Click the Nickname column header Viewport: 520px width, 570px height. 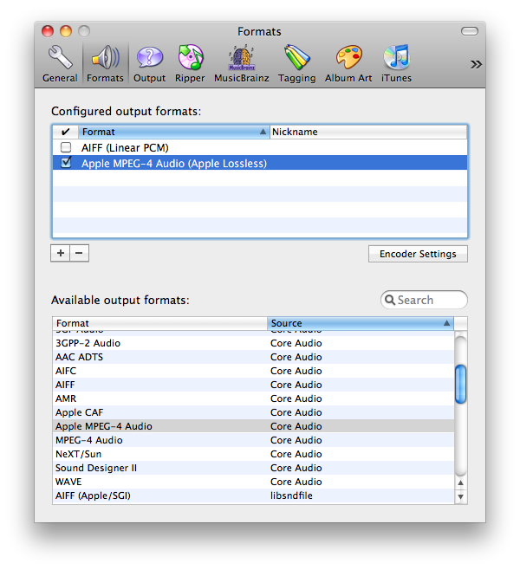point(368,132)
